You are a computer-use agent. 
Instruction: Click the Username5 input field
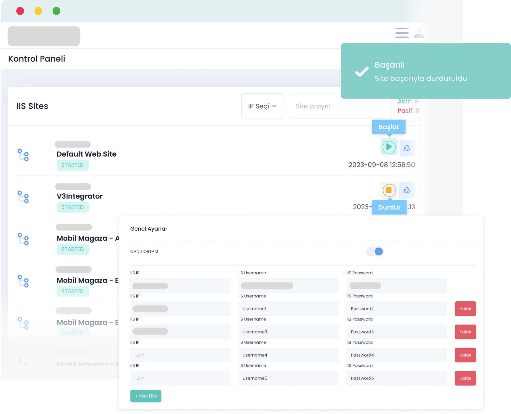(288, 378)
